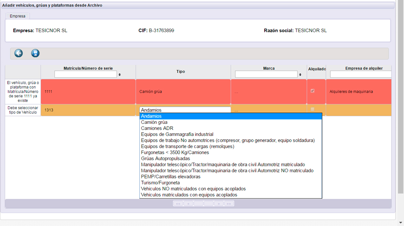404x226 pixels.
Task: Go back using the blue arrow icon
Action: (x=19, y=53)
